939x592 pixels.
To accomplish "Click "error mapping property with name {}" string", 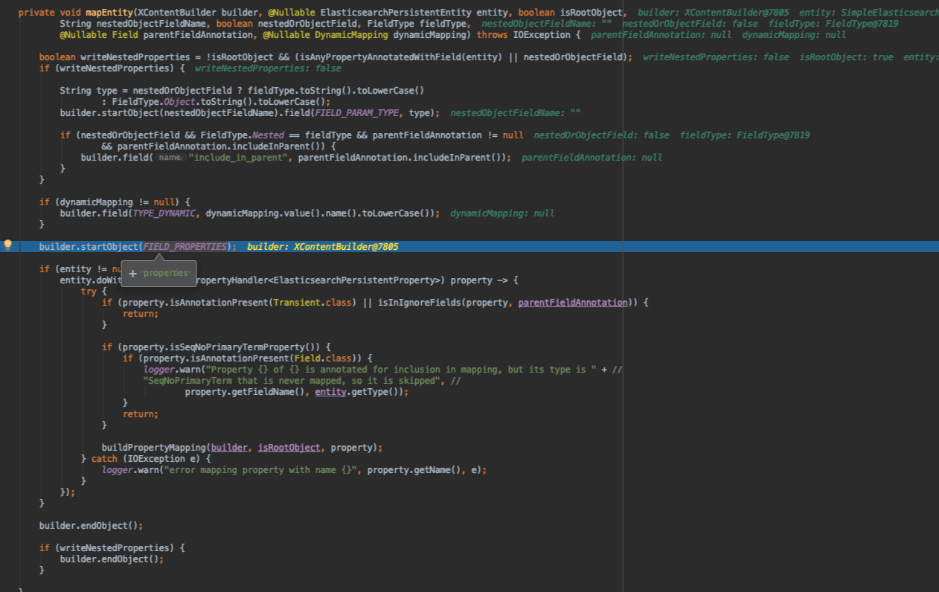I will [260, 470].
